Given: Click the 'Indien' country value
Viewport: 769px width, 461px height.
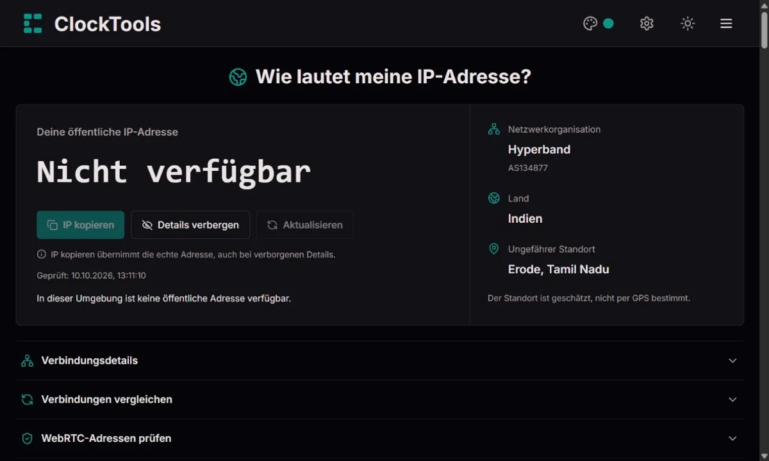Looking at the screenshot, I should tap(525, 218).
